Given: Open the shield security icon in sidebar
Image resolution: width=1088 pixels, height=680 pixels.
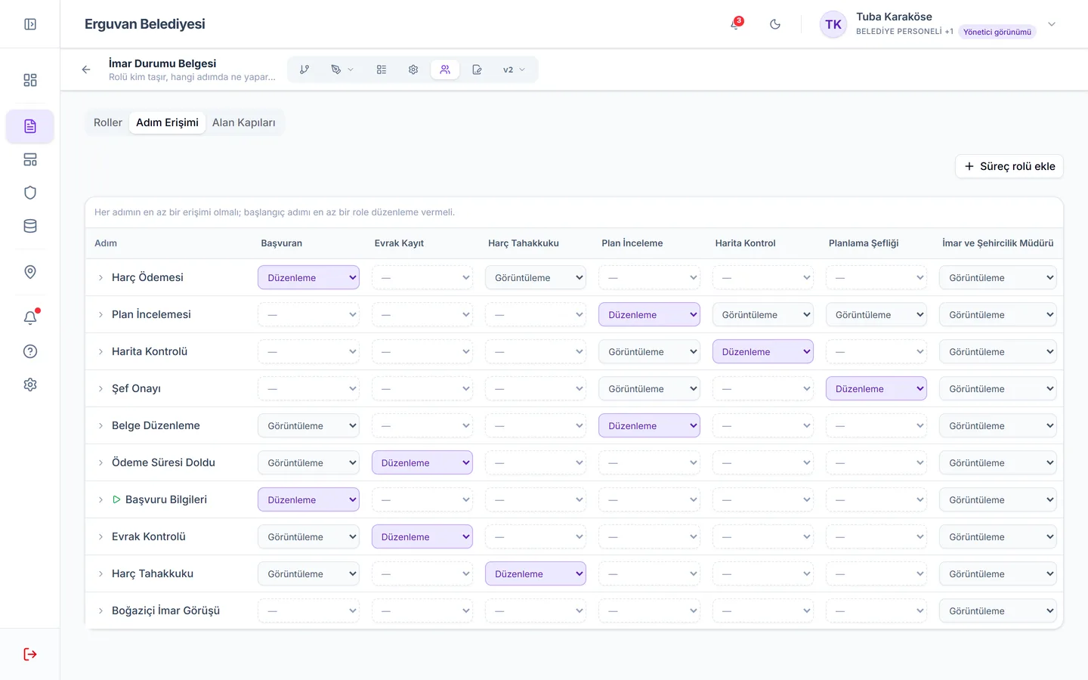Looking at the screenshot, I should point(30,193).
